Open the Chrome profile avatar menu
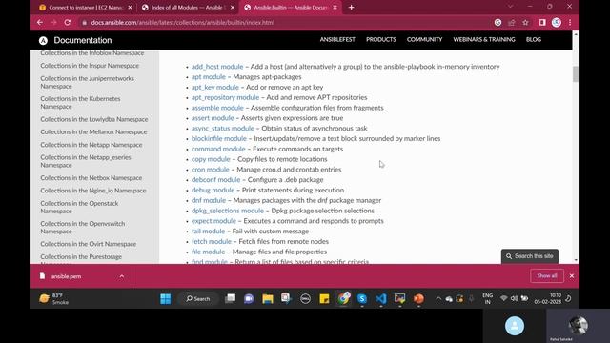 (x=557, y=23)
